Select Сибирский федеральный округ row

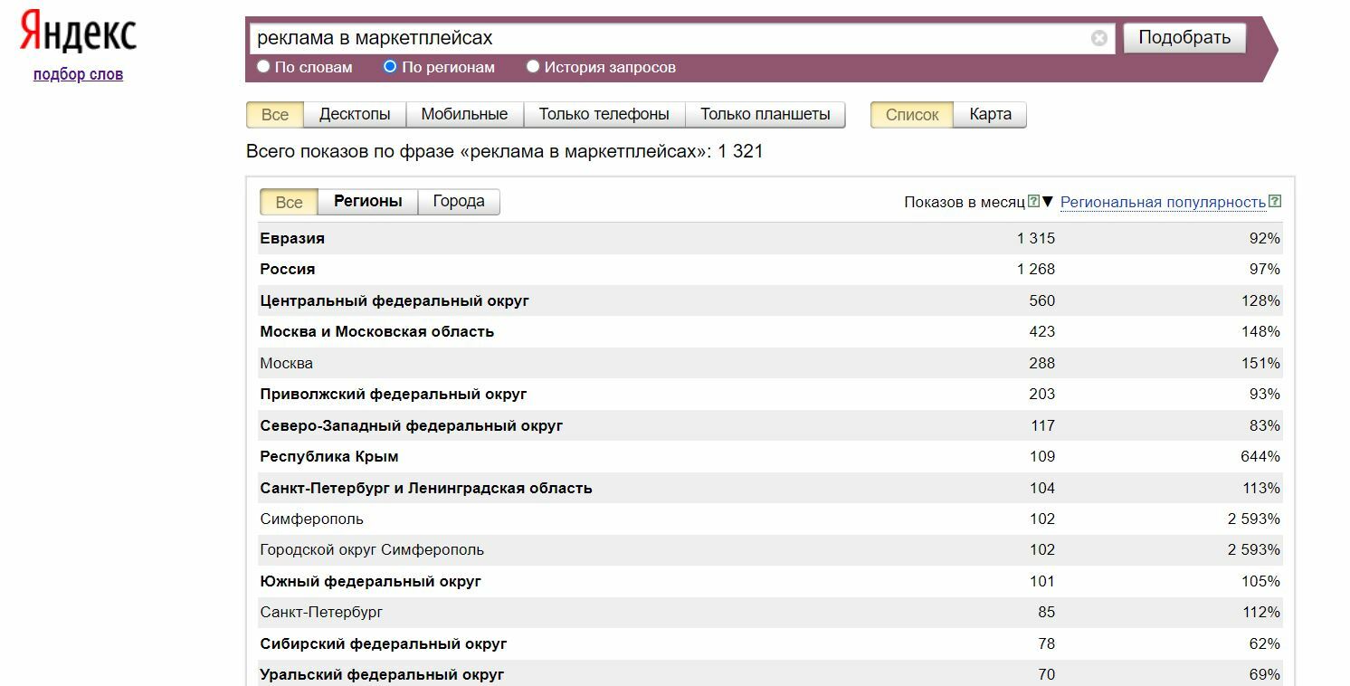click(770, 644)
